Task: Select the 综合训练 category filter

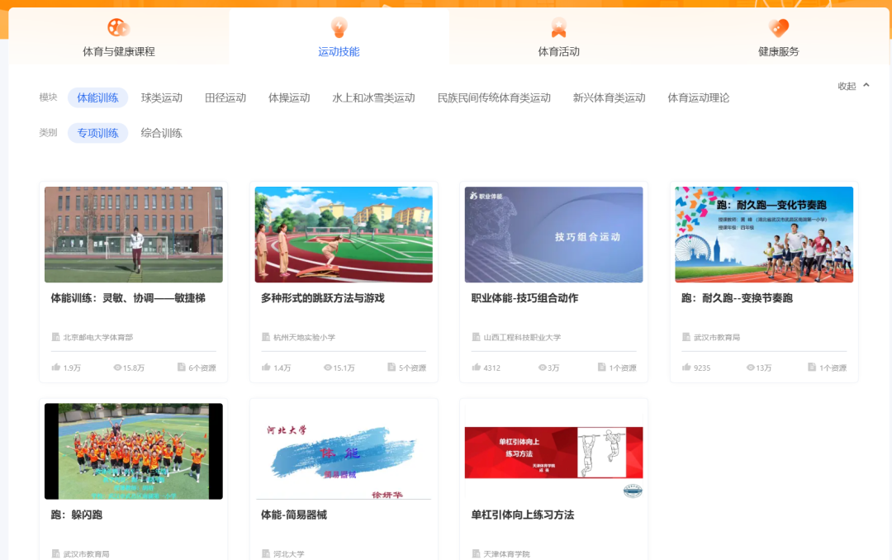Action: (x=164, y=133)
